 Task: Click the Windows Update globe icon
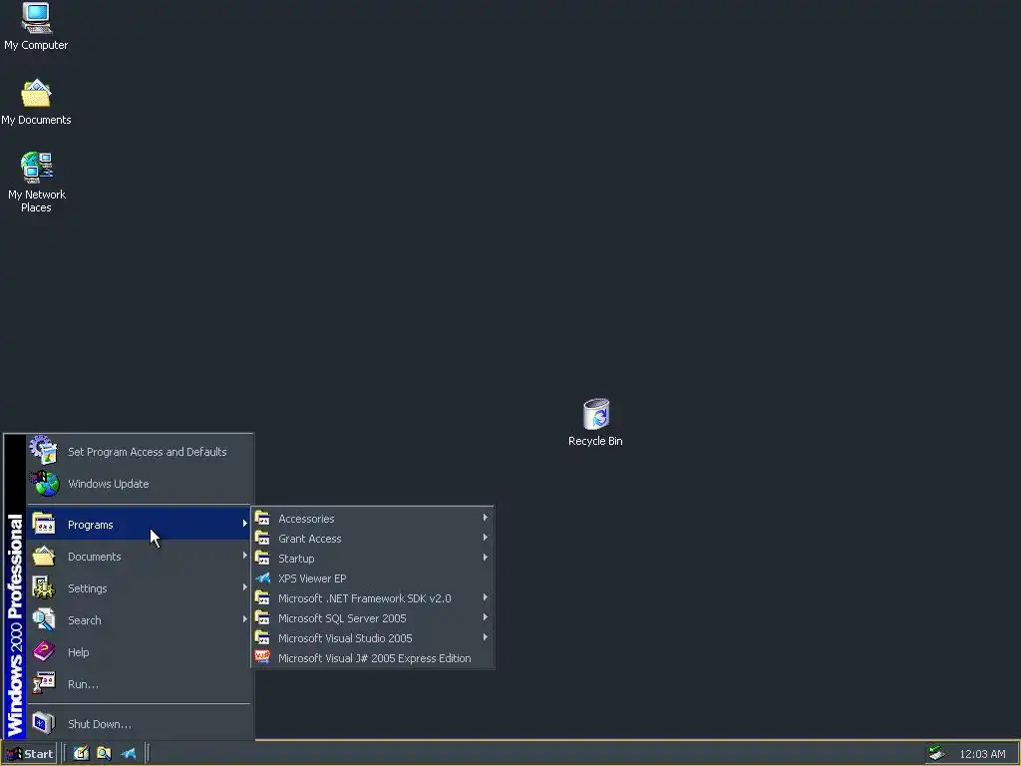[x=44, y=484]
